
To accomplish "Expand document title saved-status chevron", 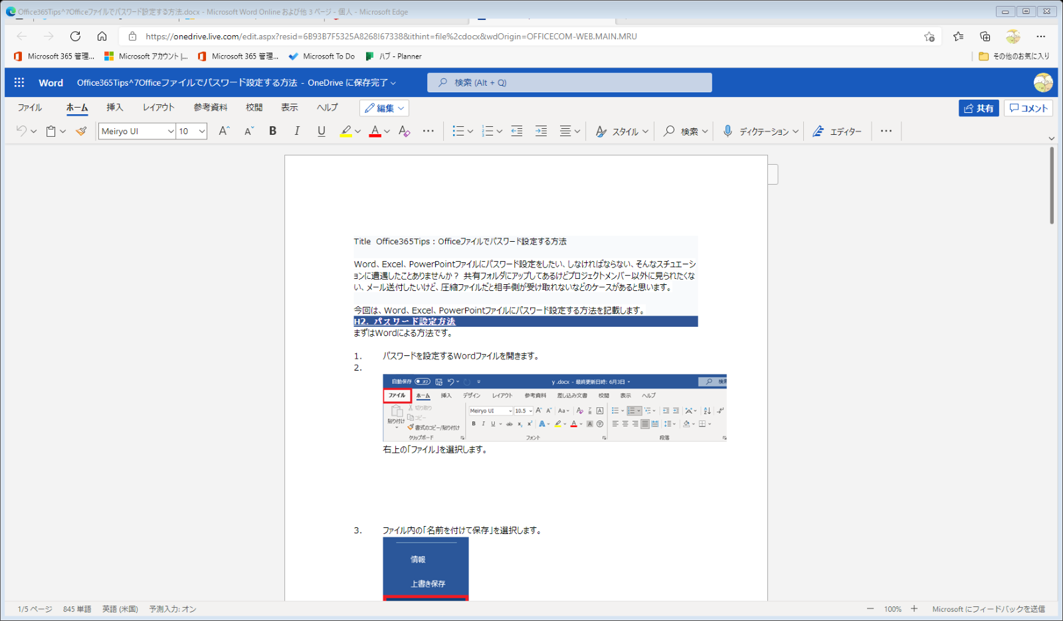I will [x=393, y=83].
